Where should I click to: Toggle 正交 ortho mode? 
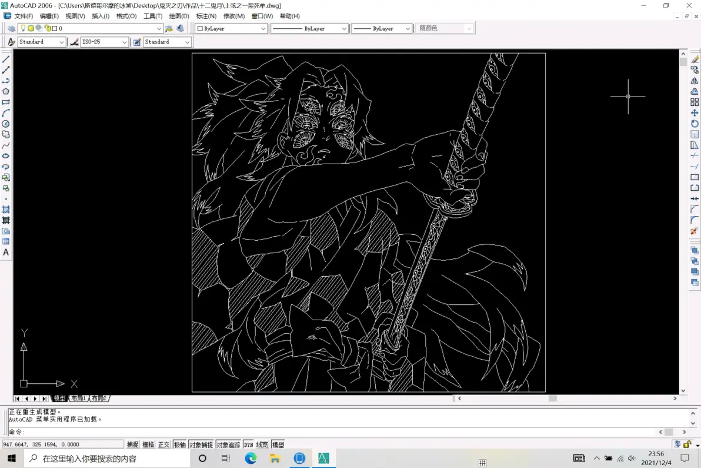click(163, 444)
